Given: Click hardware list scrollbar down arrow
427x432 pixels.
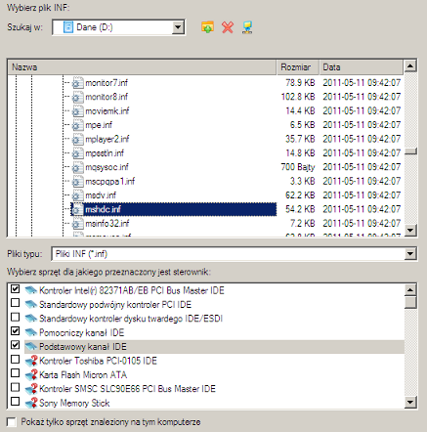Looking at the screenshot, I should [410, 402].
